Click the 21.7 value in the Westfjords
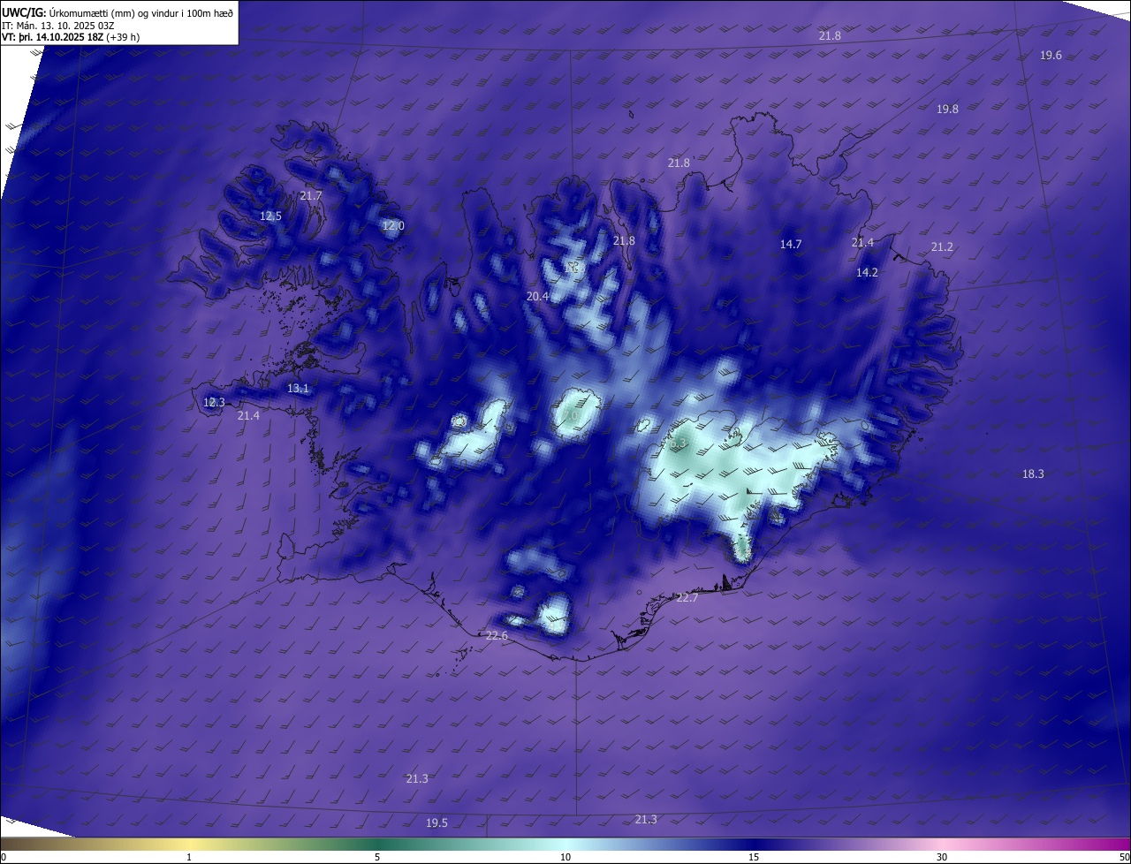This screenshot has height=864, width=1131. point(311,196)
